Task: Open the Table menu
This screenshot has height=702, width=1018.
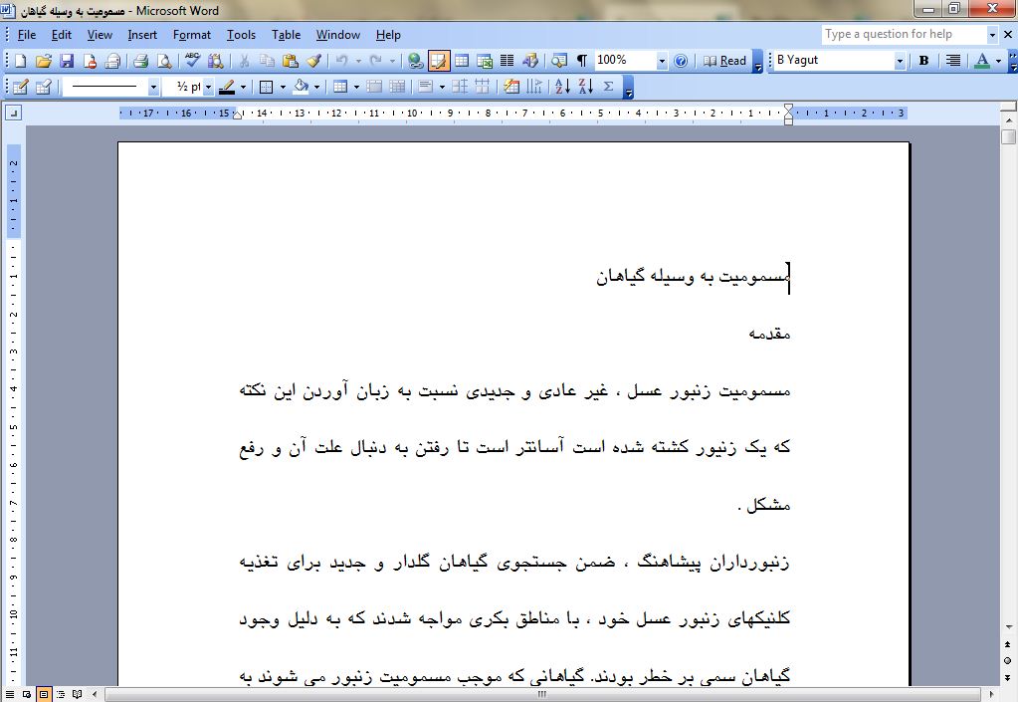Action: (286, 35)
